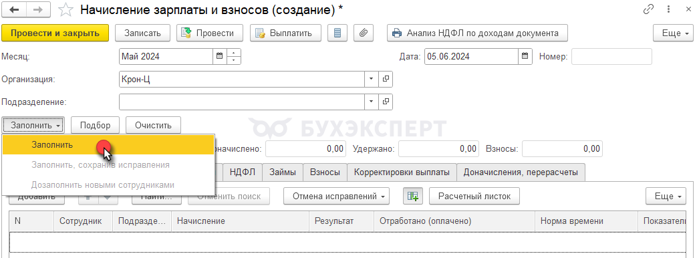Click the Дата field 05.06.2024
Screen dimensions: 695x258
472,56
